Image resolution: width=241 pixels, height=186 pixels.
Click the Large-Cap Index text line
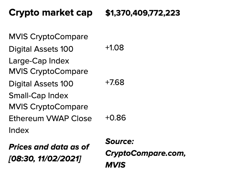click(39, 61)
